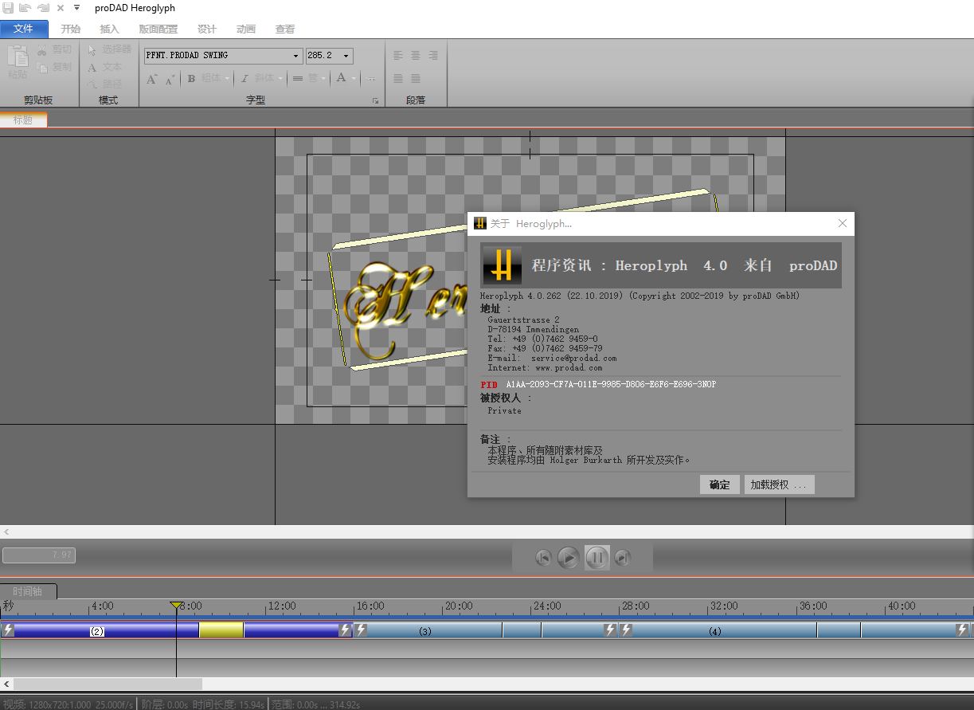
Task: Click the play button
Action: pos(569,558)
